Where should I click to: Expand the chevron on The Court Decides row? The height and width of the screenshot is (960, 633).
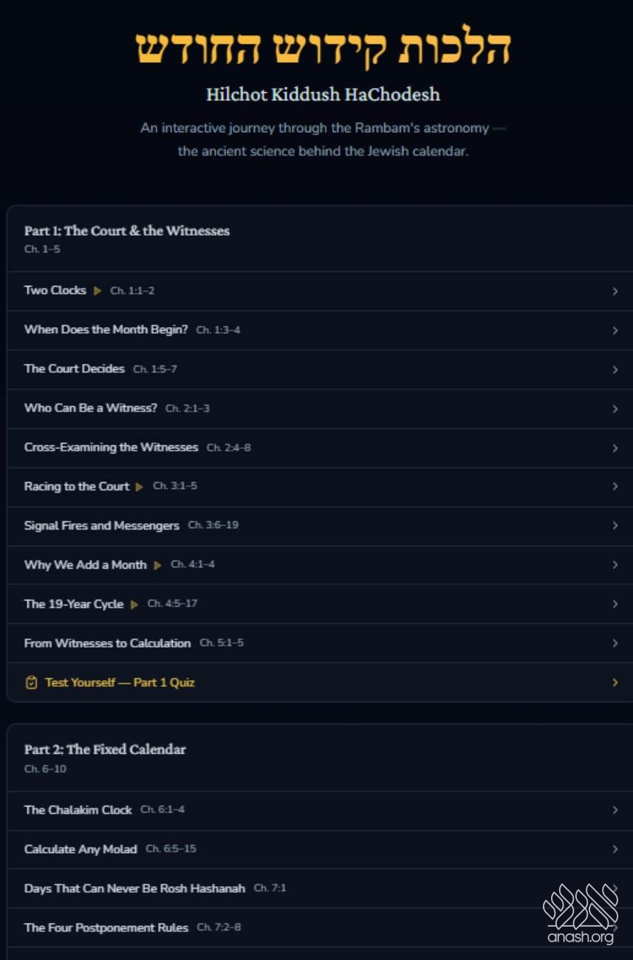point(615,369)
